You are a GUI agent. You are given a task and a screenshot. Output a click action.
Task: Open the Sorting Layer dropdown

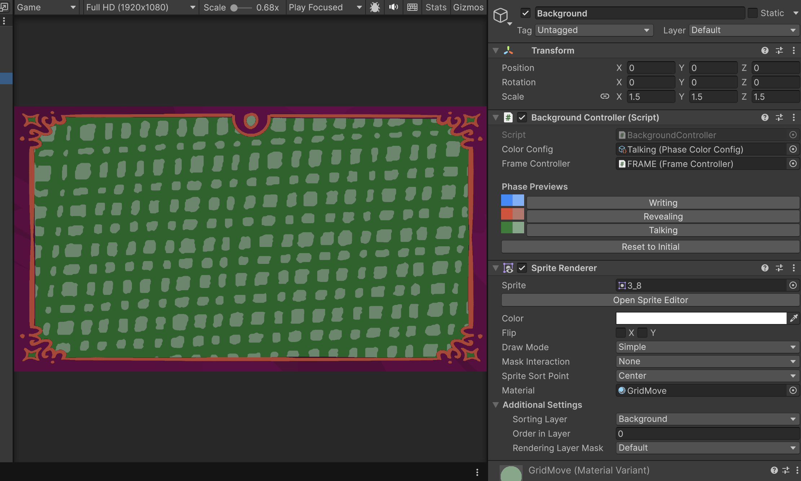click(x=707, y=419)
